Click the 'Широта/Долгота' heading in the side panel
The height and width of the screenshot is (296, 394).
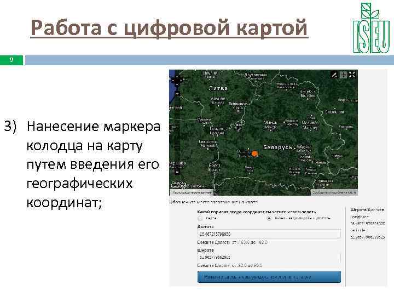click(367, 209)
